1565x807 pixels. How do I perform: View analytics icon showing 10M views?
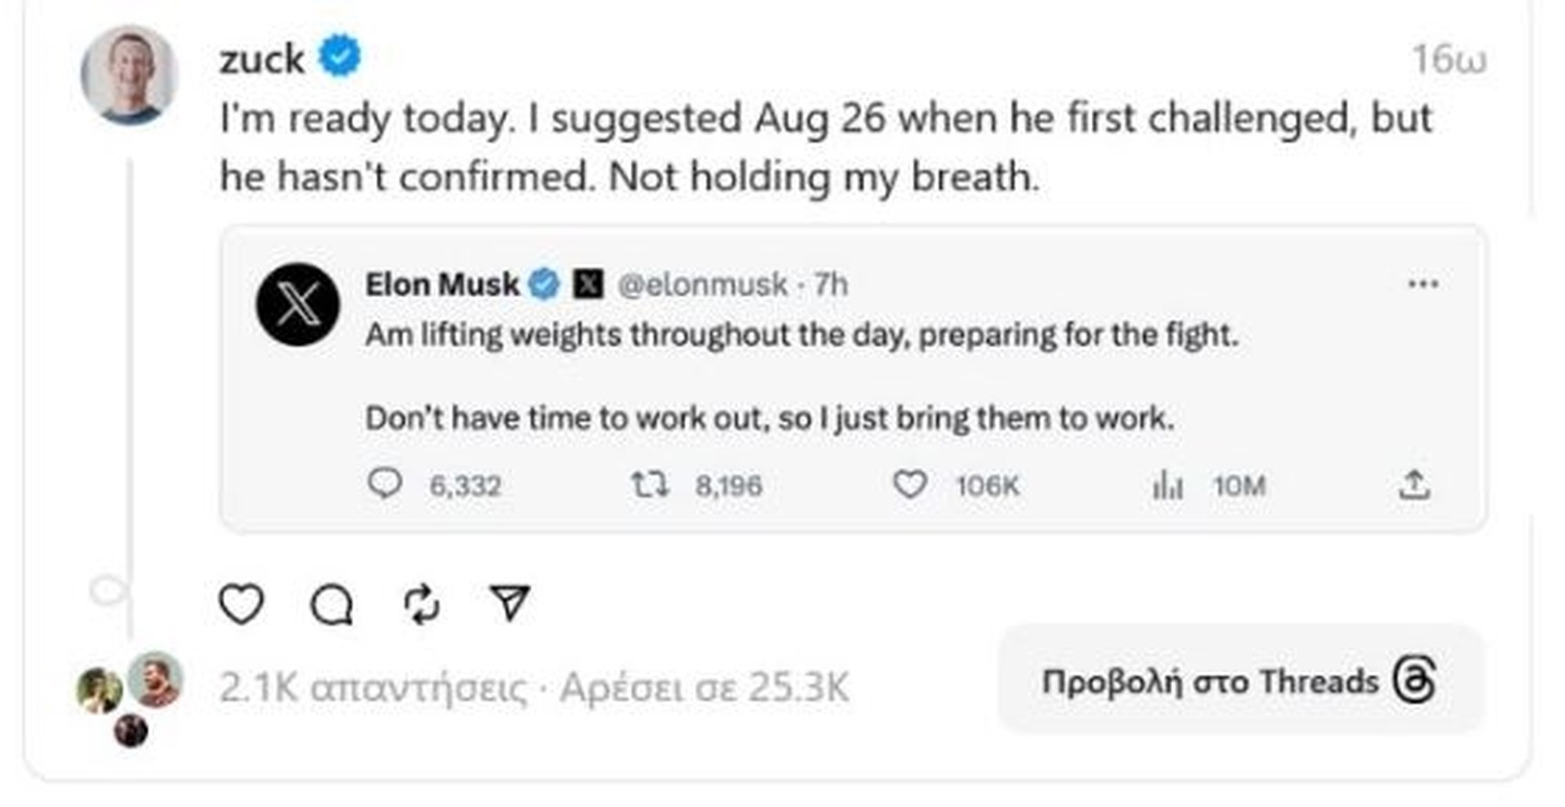coord(1167,486)
